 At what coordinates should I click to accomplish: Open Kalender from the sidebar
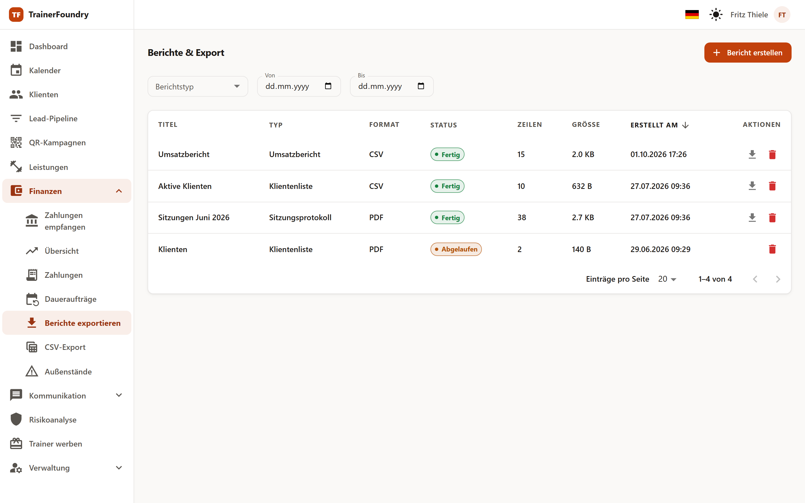(67, 70)
